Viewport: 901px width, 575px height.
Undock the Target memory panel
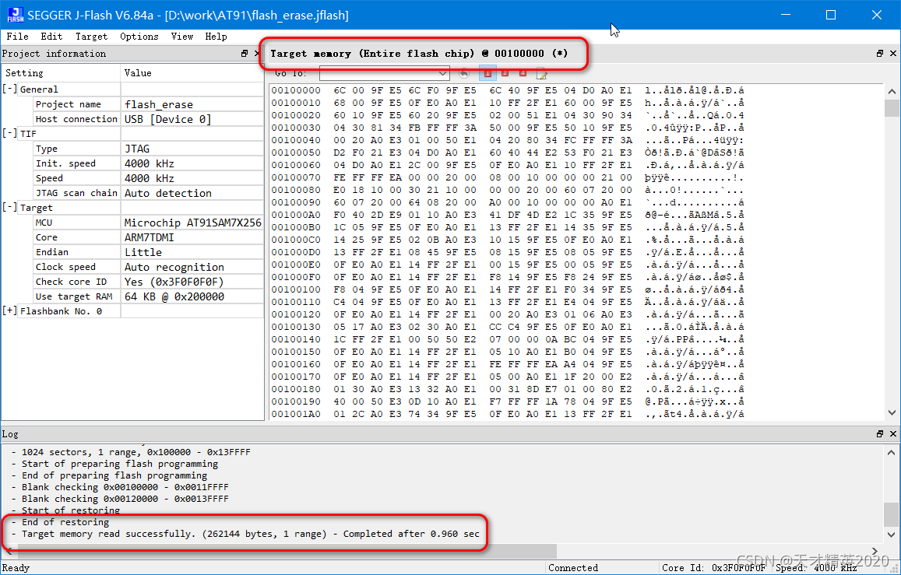pyautogui.click(x=880, y=54)
